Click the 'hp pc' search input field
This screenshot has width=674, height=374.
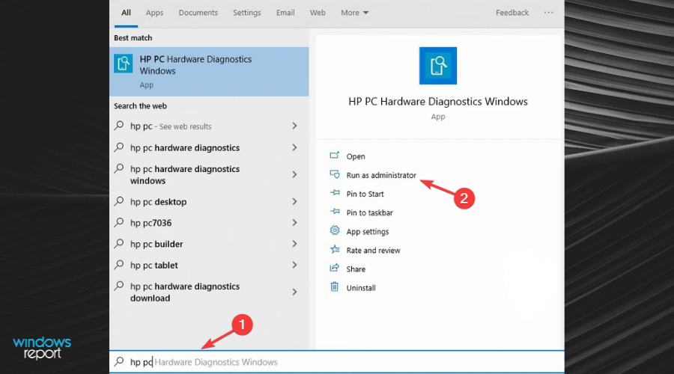(336, 362)
